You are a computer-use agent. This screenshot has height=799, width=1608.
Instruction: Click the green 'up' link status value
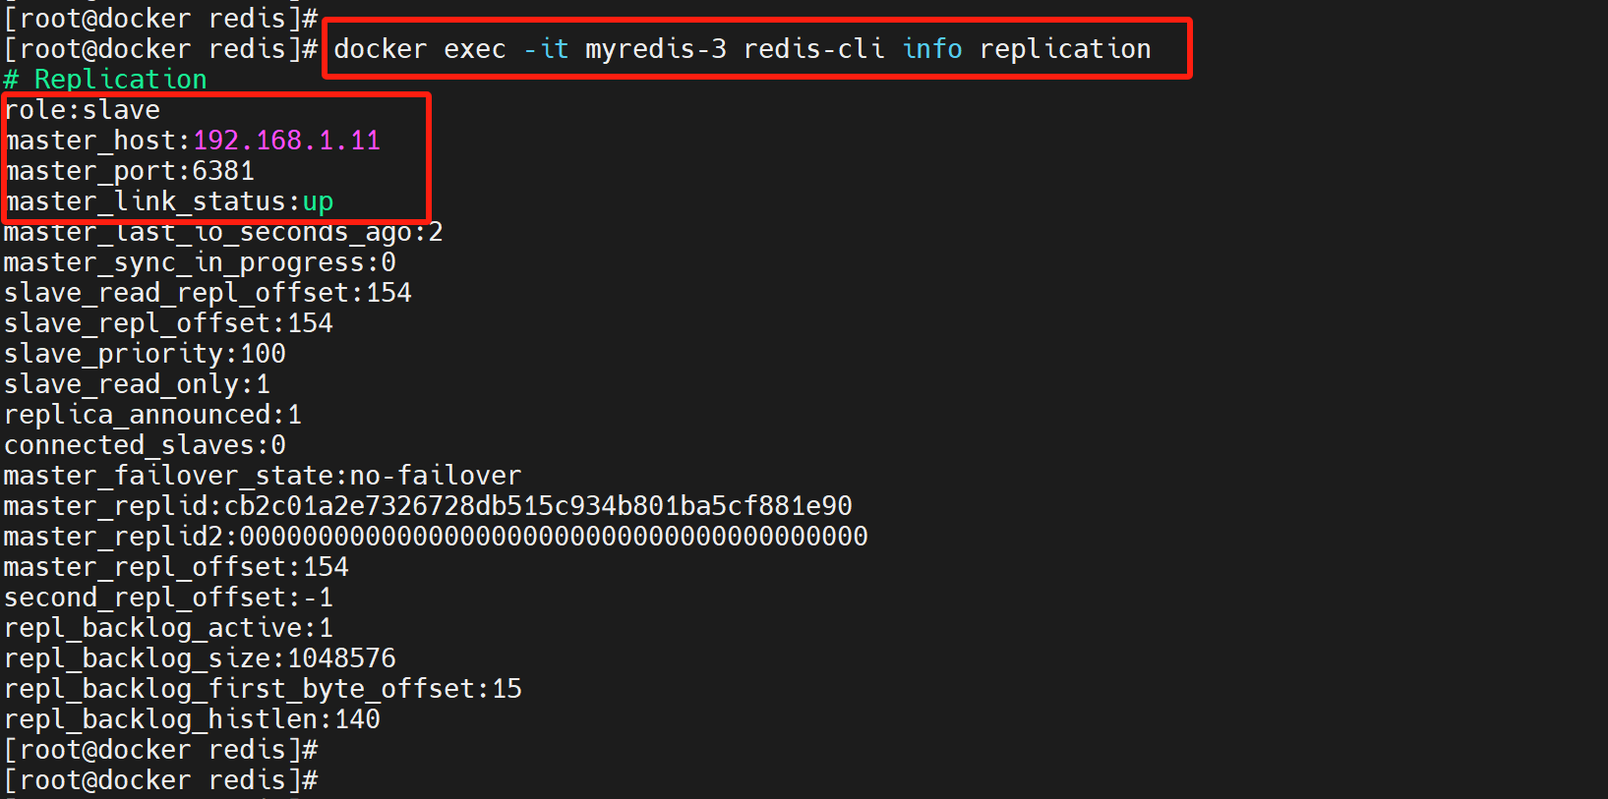[x=318, y=202]
